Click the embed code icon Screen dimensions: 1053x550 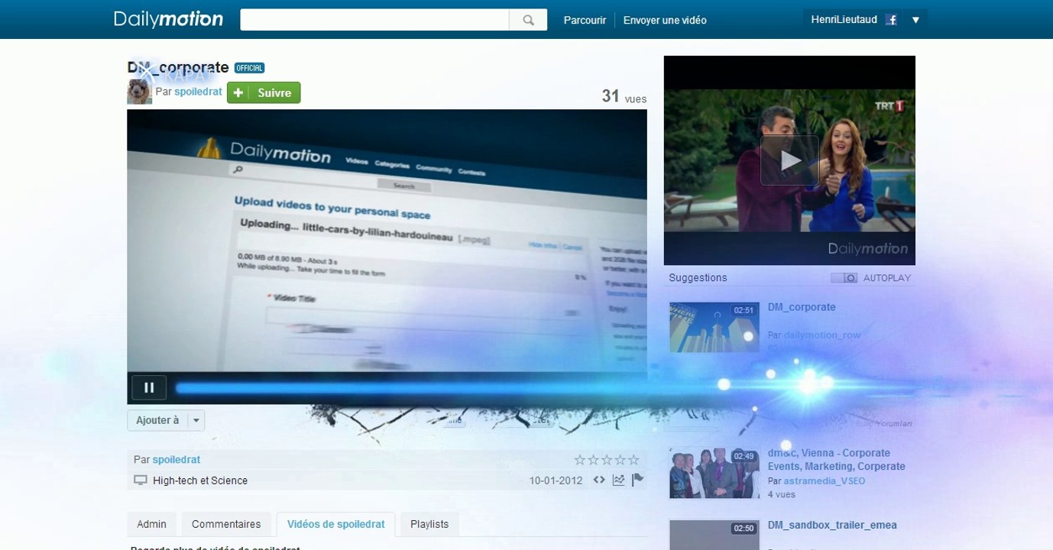599,480
